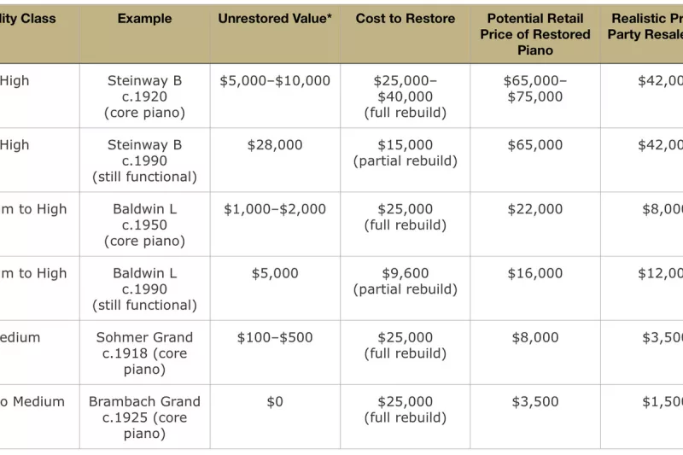683x455 pixels.
Task: Select the "Unrestored Value*" column header
Action: click(x=275, y=19)
